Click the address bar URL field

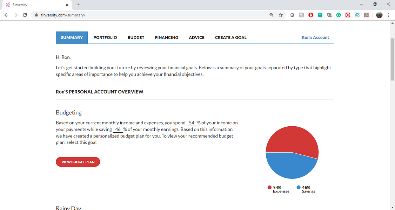point(151,15)
